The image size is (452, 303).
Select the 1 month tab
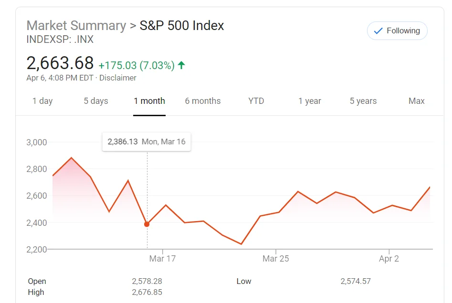coord(149,101)
